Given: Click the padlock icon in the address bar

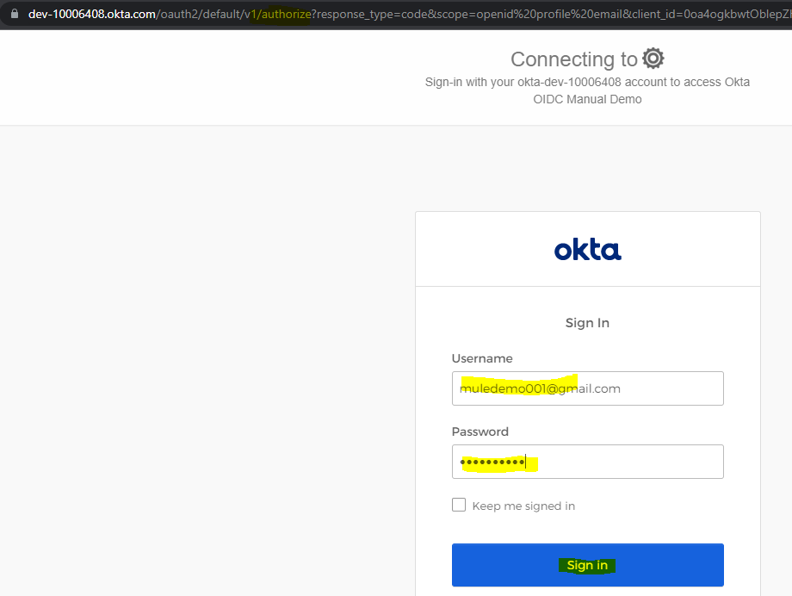Looking at the screenshot, I should pyautogui.click(x=15, y=14).
